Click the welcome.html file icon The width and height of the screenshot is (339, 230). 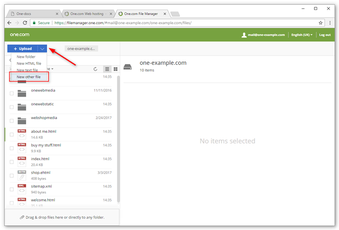coord(22,202)
